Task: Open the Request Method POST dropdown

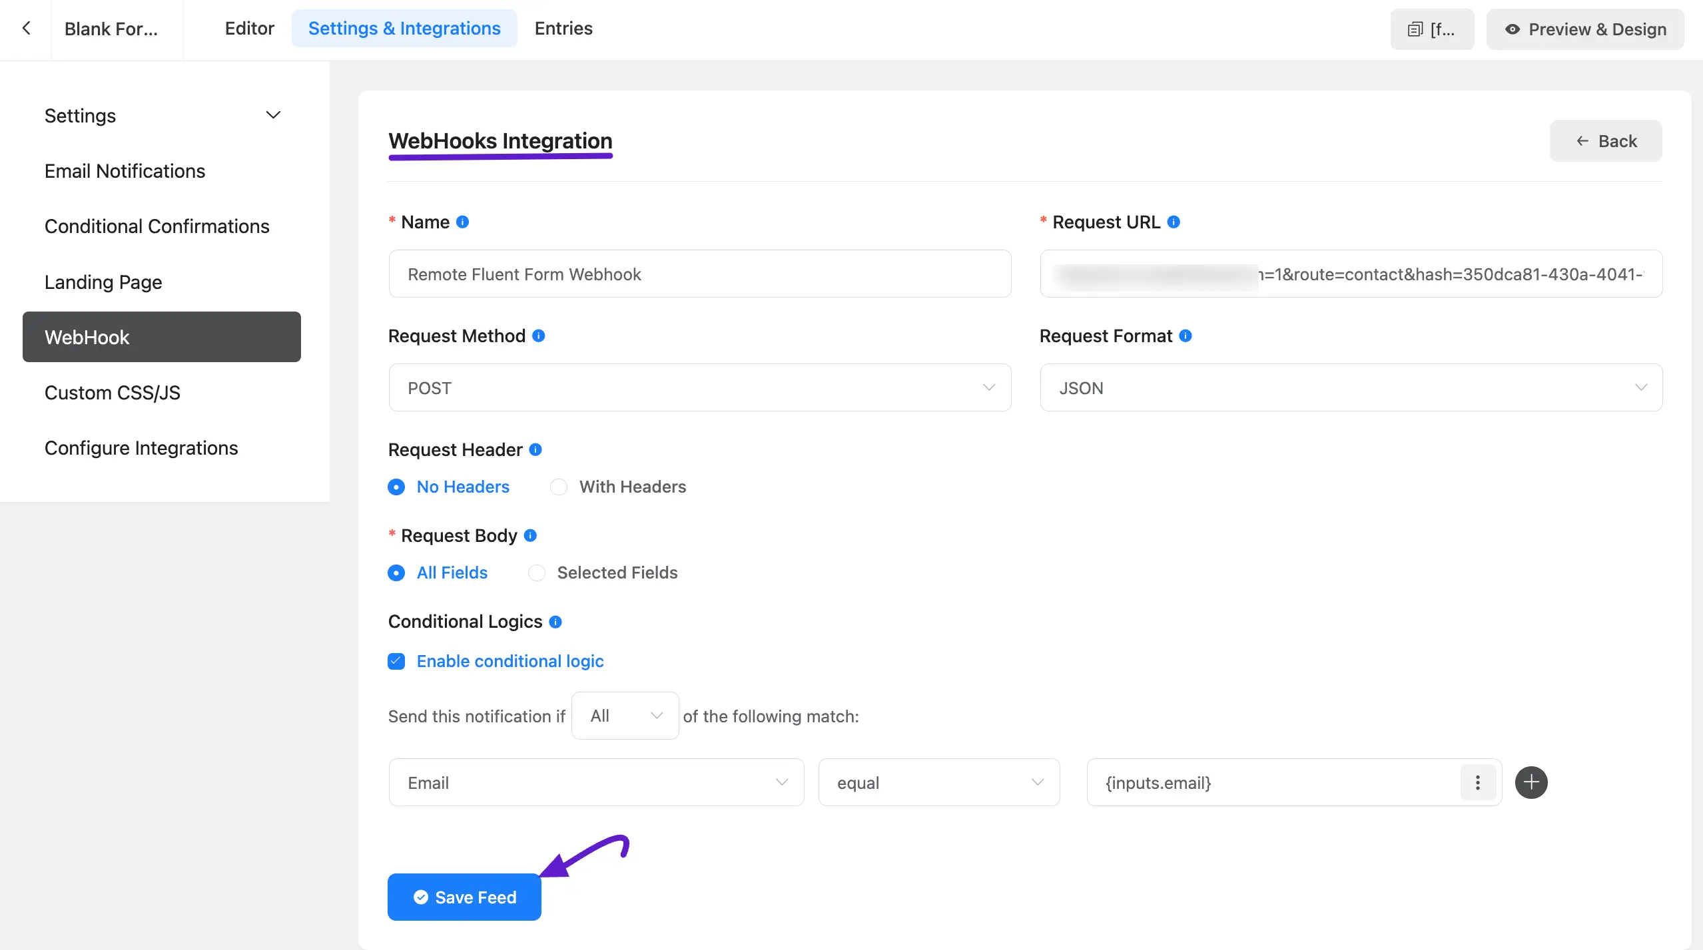Action: (700, 387)
